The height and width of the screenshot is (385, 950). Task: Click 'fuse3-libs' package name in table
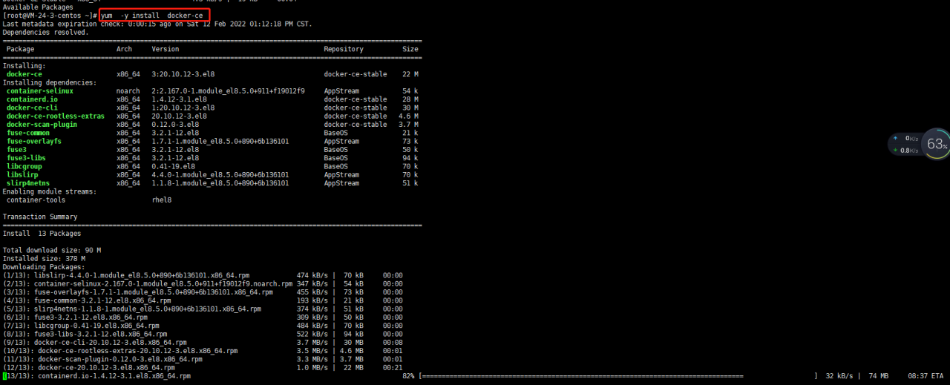tap(26, 158)
